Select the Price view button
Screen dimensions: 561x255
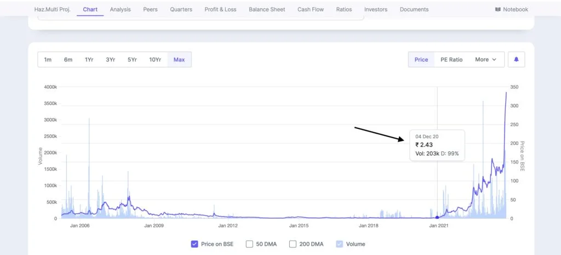(x=421, y=59)
